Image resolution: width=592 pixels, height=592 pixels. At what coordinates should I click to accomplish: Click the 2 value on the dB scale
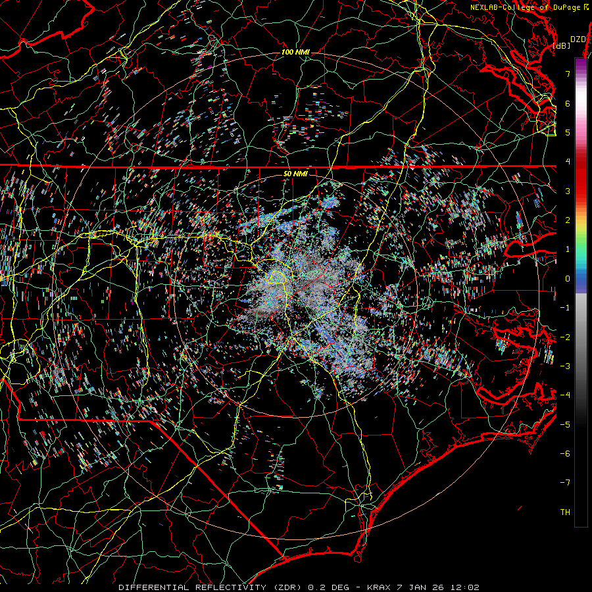click(x=568, y=220)
